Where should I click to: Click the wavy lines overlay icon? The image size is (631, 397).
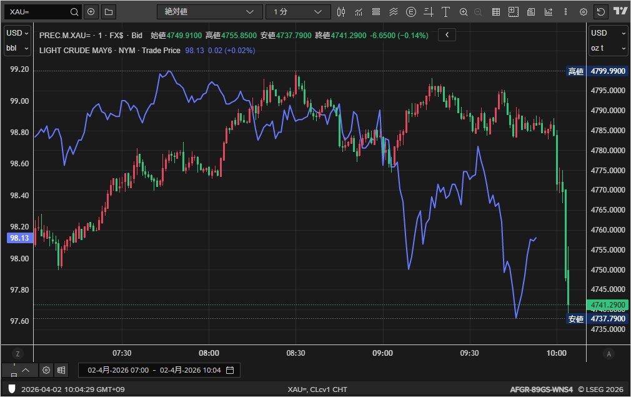(394, 12)
